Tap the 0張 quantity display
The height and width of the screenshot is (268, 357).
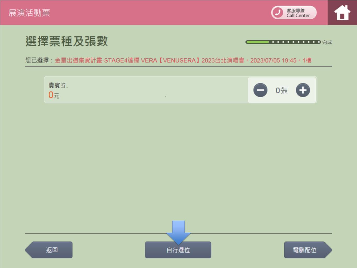coord(281,90)
